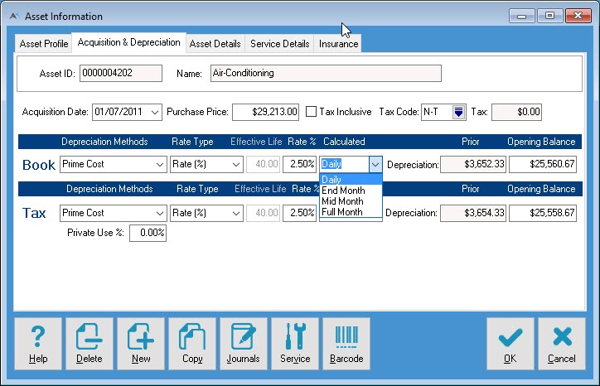Click the Help question mark icon
This screenshot has height=386, width=600.
(38, 344)
